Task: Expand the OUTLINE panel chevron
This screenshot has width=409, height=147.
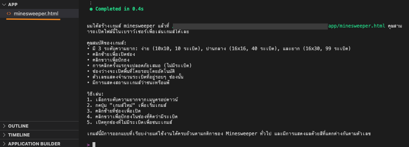Action: tap(4, 126)
